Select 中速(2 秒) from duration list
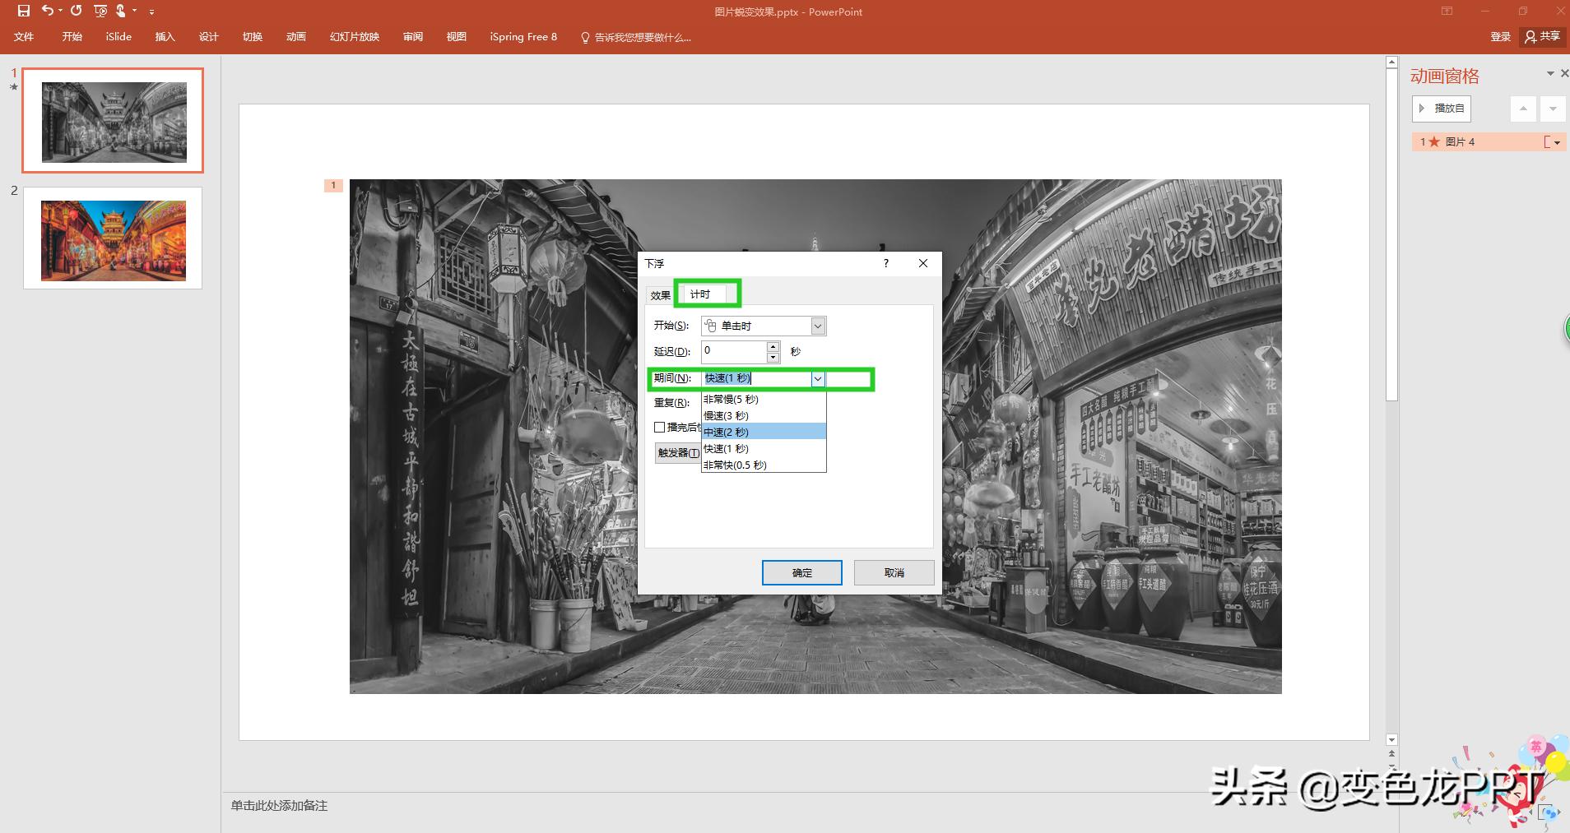Viewport: 1570px width, 833px height. [x=762, y=432]
